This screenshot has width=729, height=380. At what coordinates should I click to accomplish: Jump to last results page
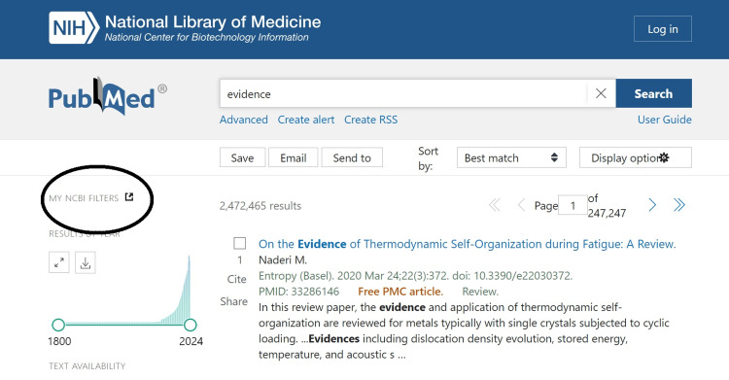[x=679, y=205]
